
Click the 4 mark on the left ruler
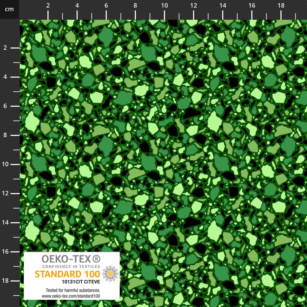coord(5,77)
